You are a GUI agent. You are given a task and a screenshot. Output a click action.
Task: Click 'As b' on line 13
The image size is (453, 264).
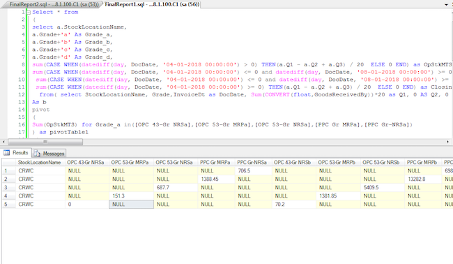pyautogui.click(x=39, y=103)
